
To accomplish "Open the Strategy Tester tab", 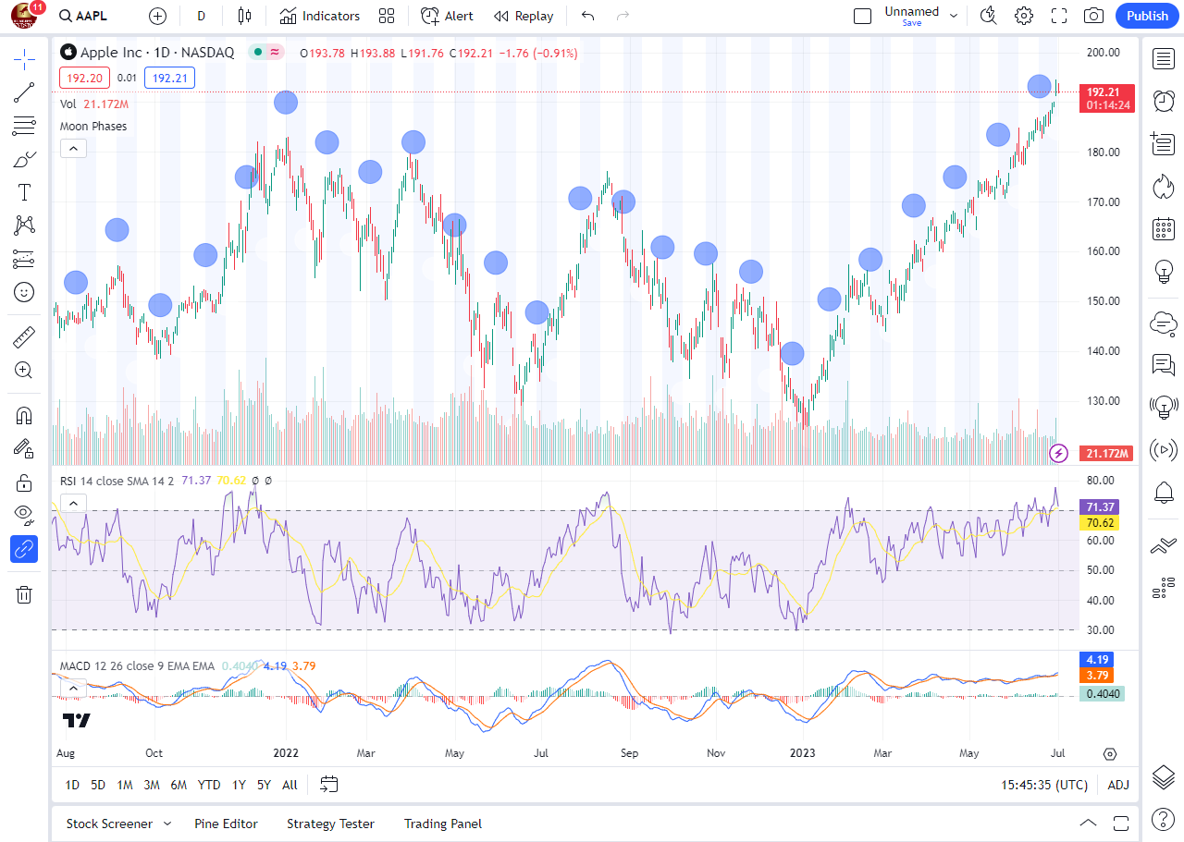I will coord(330,824).
